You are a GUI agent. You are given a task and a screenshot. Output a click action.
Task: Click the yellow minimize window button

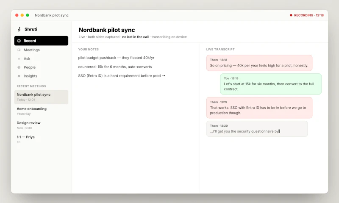(22, 15)
